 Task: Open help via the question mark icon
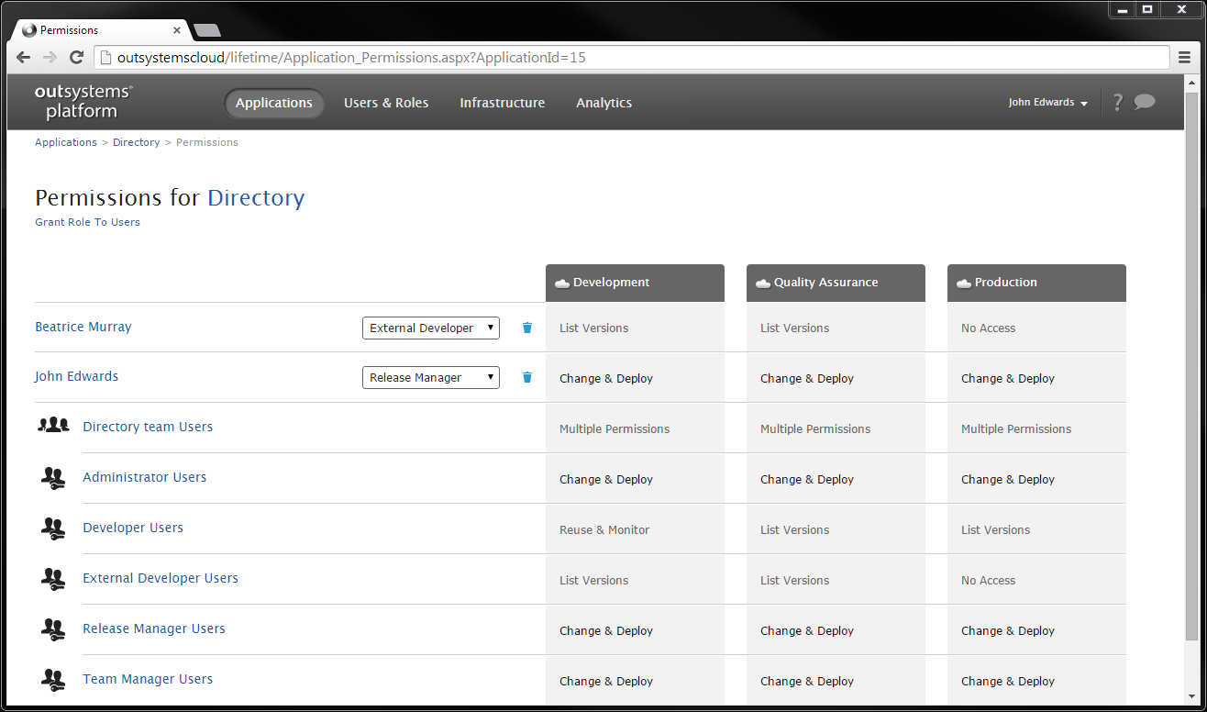[1117, 102]
